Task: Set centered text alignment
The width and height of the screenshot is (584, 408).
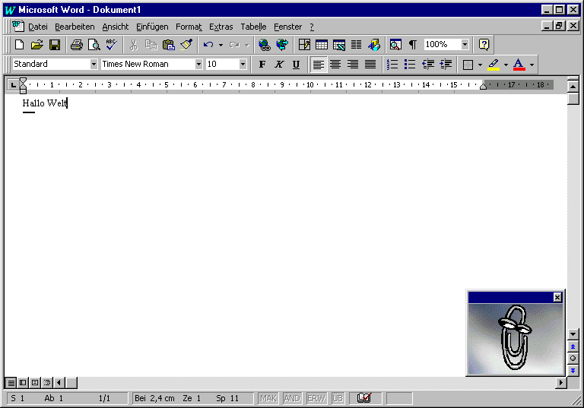Action: point(335,64)
